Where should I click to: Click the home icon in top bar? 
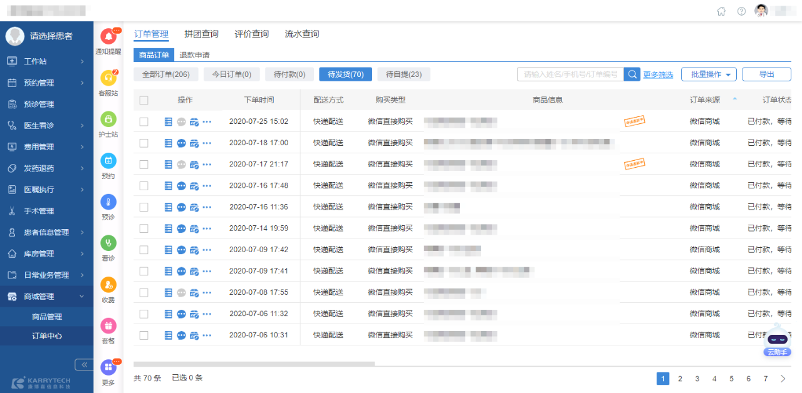point(721,11)
